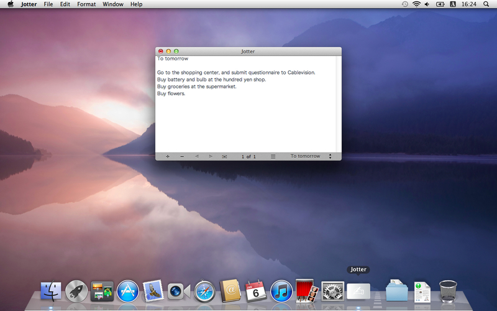
Task: Click the 16:24 clock in menu bar
Action: click(x=469, y=4)
